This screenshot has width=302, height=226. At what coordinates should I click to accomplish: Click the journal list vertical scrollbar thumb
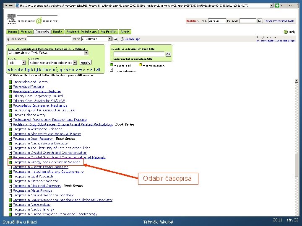[297, 165]
